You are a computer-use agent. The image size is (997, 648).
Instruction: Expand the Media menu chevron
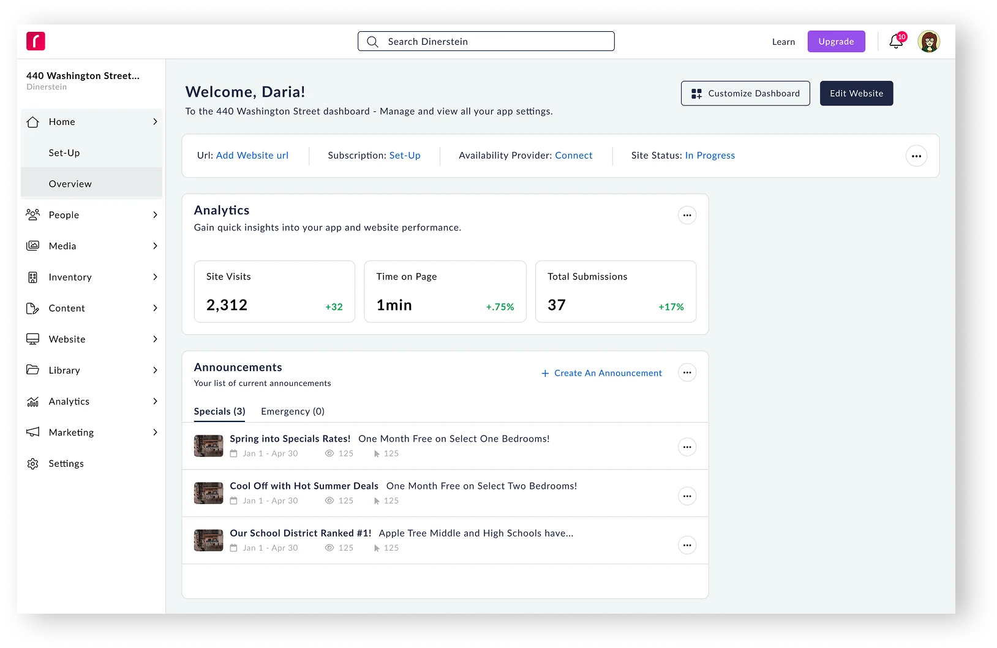(155, 246)
